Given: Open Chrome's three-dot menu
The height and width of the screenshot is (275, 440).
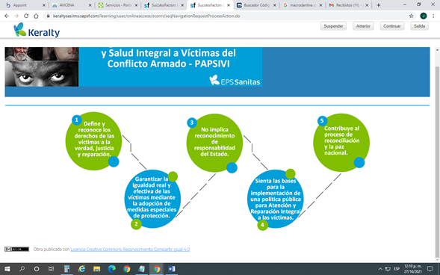Looking at the screenshot, I should coord(433,16).
